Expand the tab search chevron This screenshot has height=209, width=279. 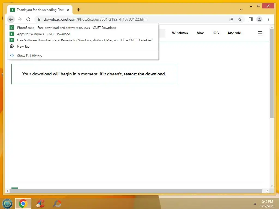(x=241, y=10)
